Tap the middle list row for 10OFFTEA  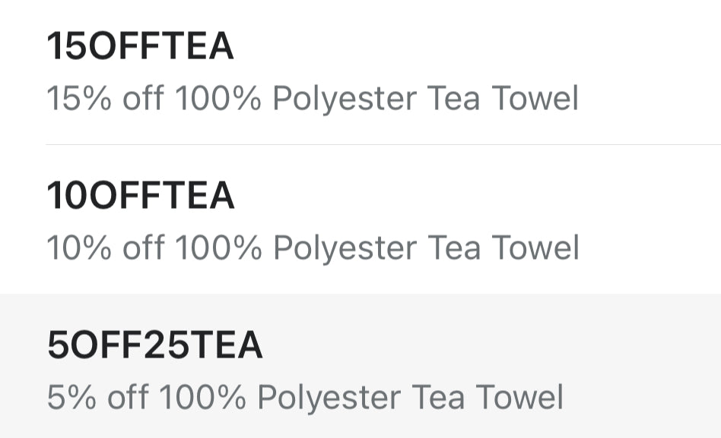[360, 220]
